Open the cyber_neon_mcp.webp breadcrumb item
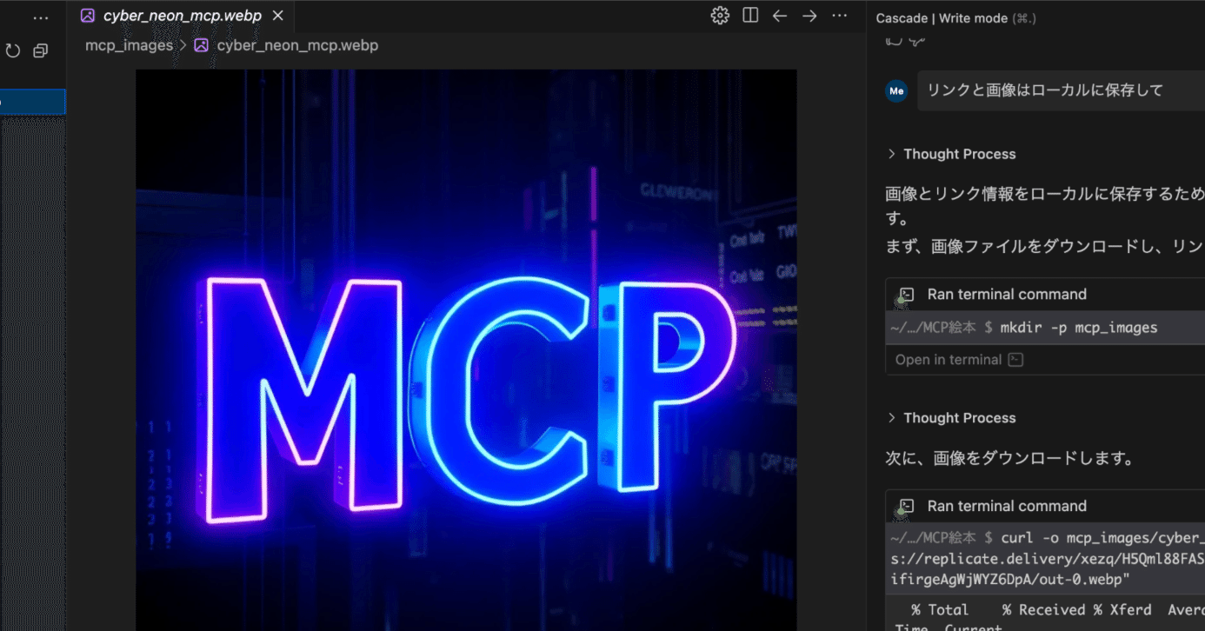Image resolution: width=1205 pixels, height=631 pixels. coord(286,45)
